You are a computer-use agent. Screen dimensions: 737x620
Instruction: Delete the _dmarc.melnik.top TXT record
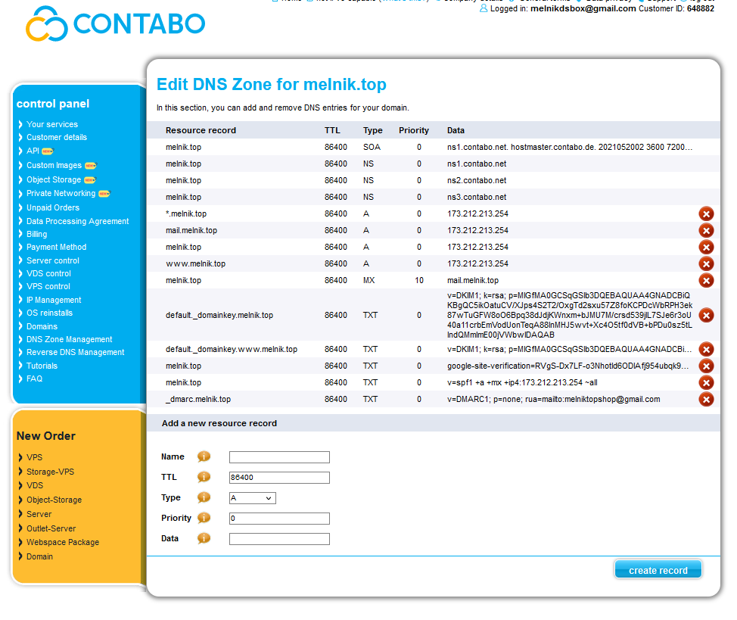706,399
